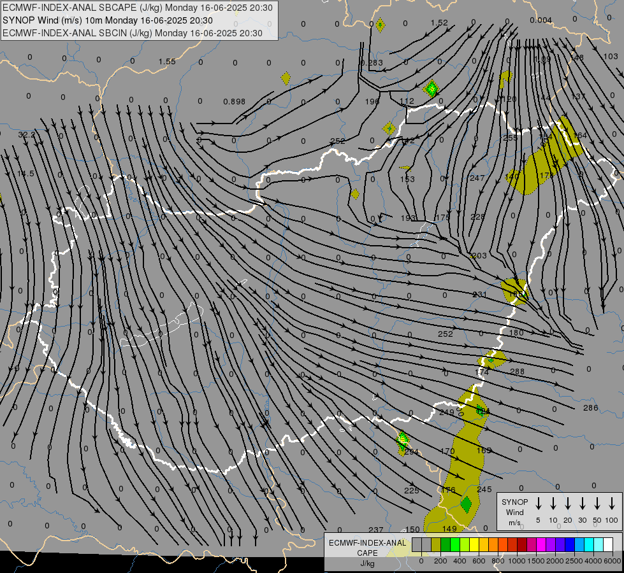This screenshot has height=573, width=624.
Task: Pick the yellow-green CAPE legend swatch
Action: (x=465, y=545)
